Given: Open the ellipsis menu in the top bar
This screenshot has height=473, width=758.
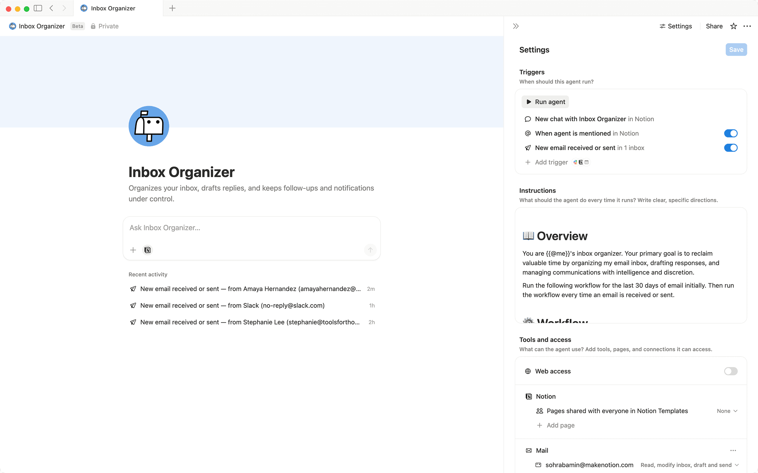Looking at the screenshot, I should [x=747, y=26].
